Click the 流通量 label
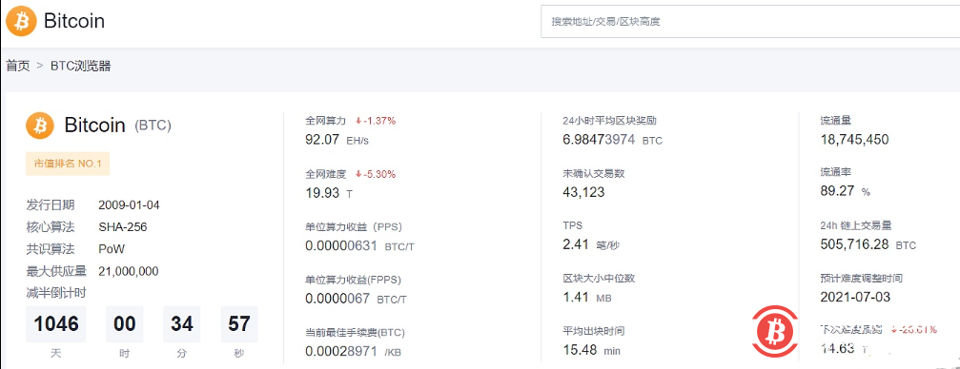 pos(836,121)
